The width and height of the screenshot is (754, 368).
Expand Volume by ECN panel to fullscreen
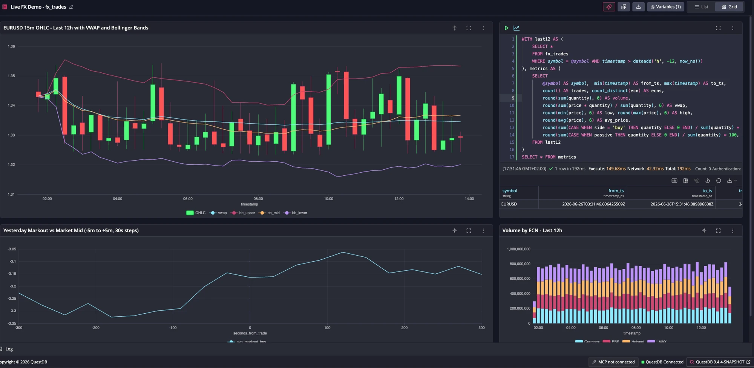point(718,231)
